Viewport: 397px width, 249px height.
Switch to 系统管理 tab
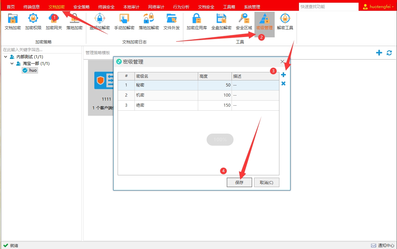click(252, 7)
